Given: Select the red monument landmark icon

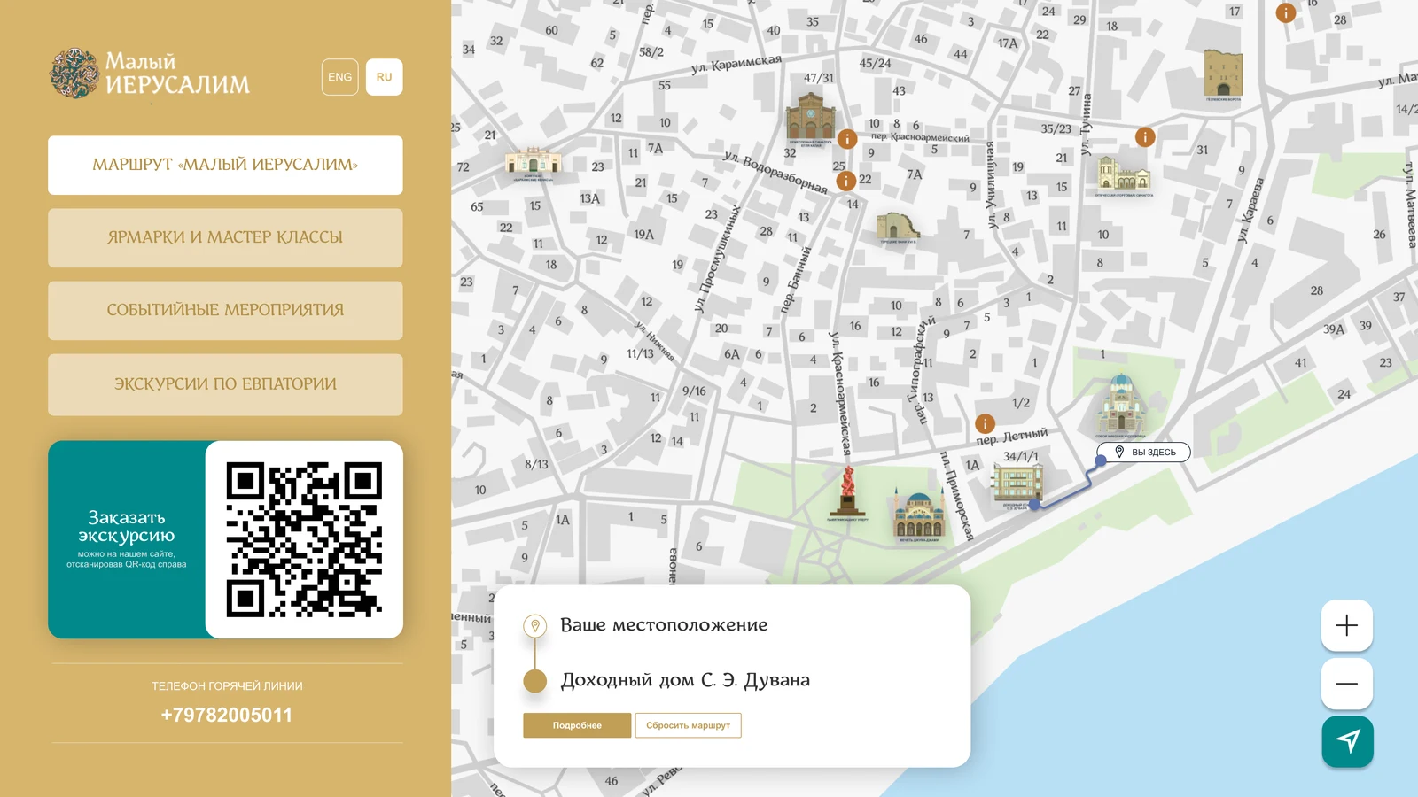Looking at the screenshot, I should pyautogui.click(x=848, y=493).
